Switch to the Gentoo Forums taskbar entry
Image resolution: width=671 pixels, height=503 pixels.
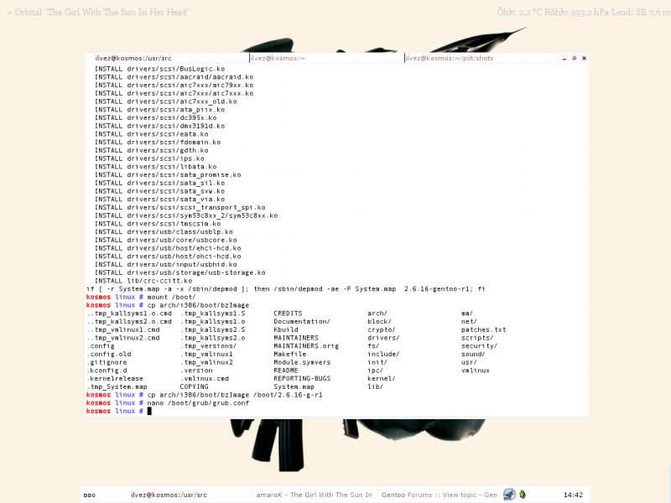439,495
